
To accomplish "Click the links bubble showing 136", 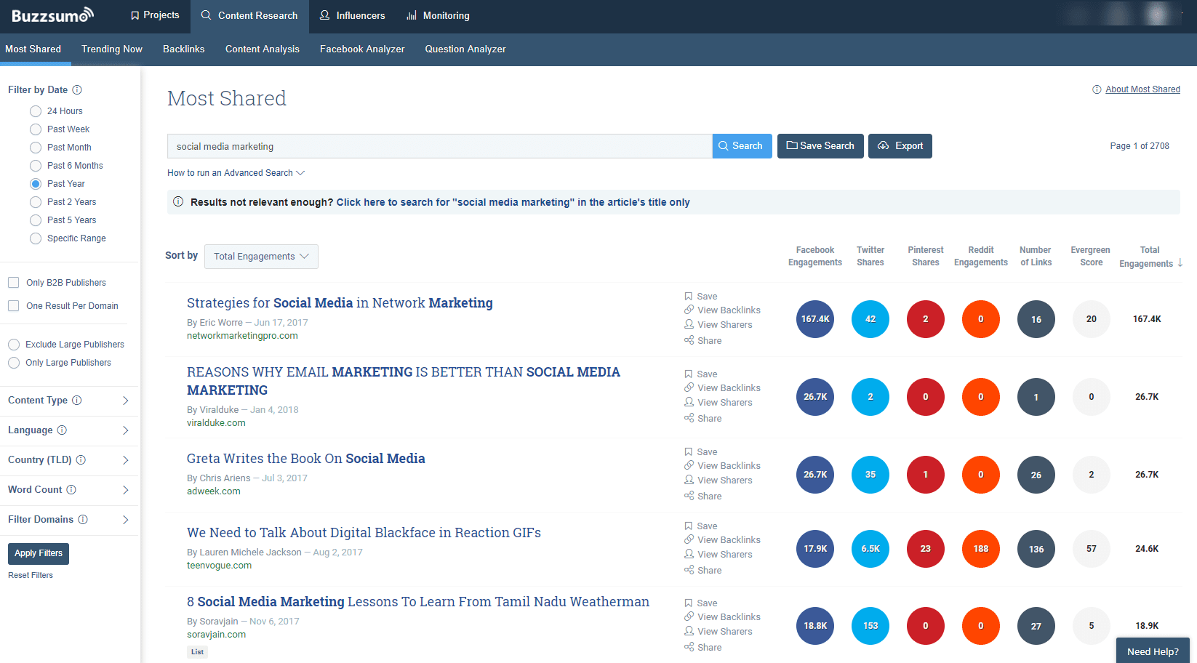I will tap(1036, 549).
